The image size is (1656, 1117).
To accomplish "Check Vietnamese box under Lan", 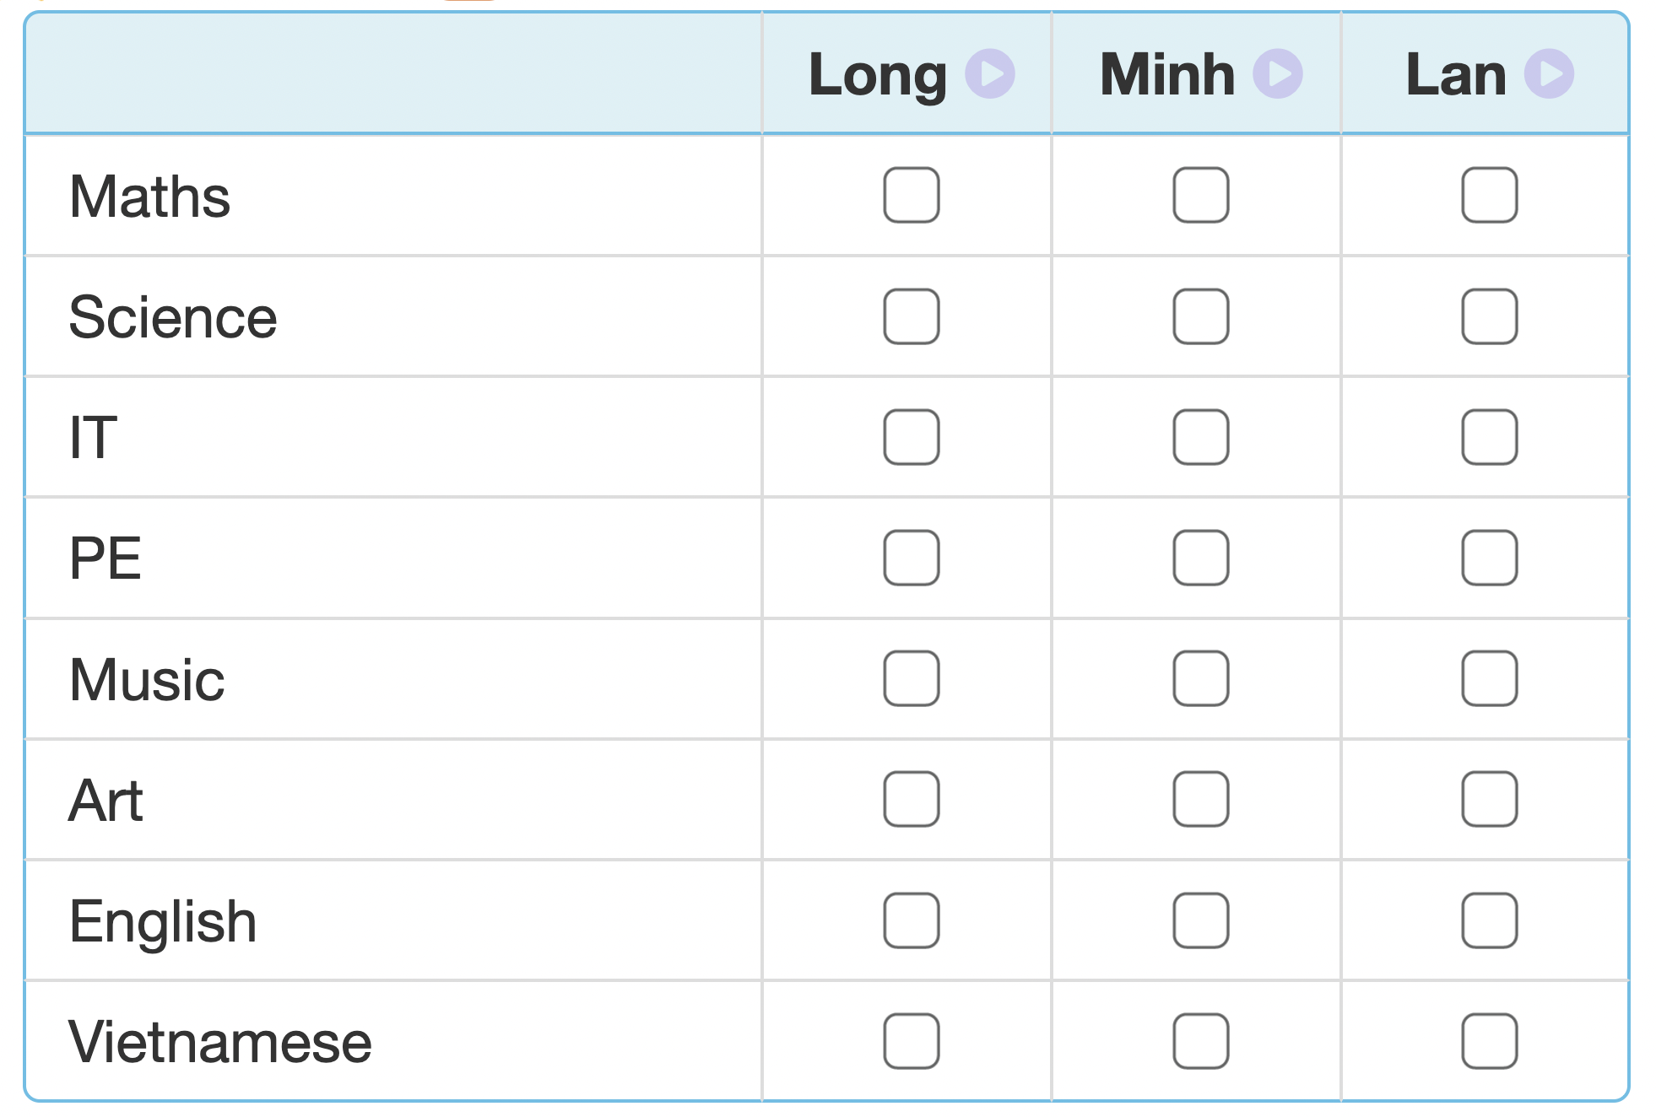I will tap(1489, 1041).
